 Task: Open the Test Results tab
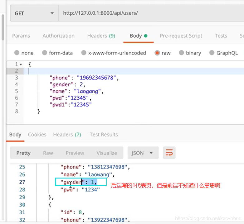click(104, 135)
